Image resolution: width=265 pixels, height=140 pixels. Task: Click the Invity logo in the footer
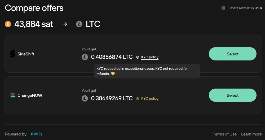pyautogui.click(x=36, y=134)
